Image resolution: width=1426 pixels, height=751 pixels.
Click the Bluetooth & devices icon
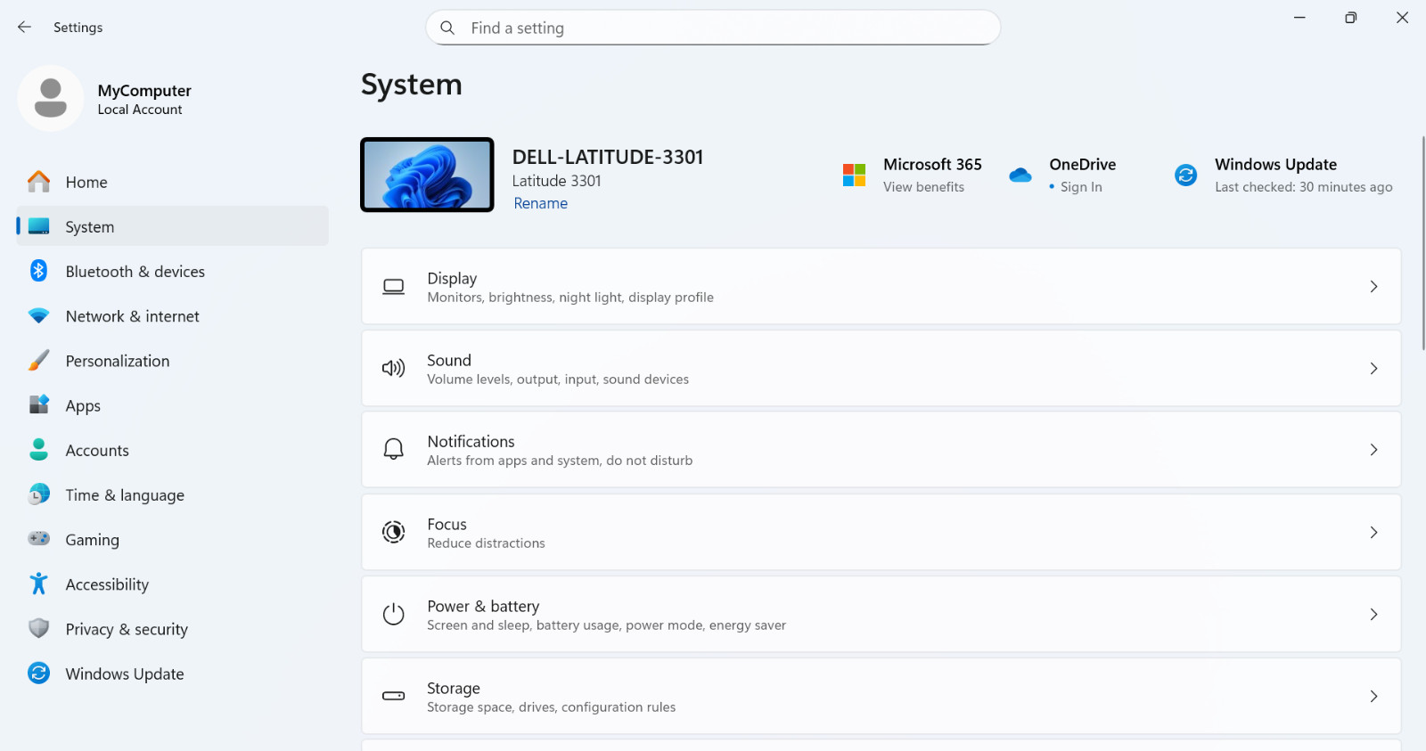coord(38,271)
